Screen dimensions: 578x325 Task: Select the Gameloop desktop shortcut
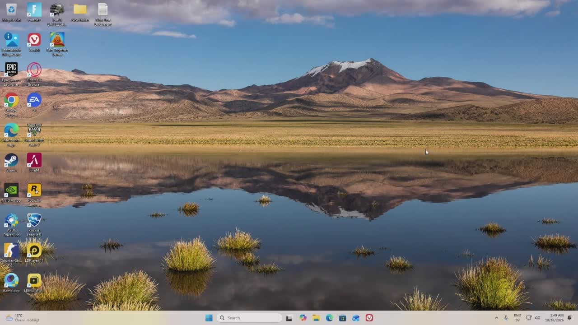tap(11, 283)
